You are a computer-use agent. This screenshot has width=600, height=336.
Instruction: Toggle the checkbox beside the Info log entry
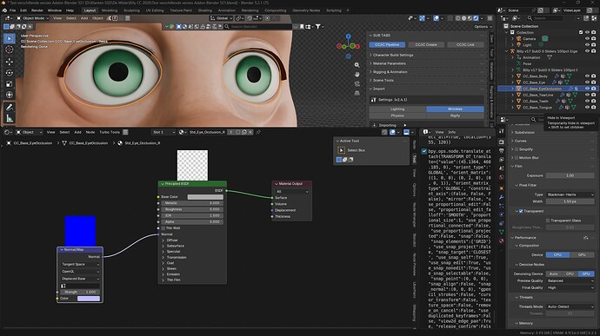tap(424, 151)
